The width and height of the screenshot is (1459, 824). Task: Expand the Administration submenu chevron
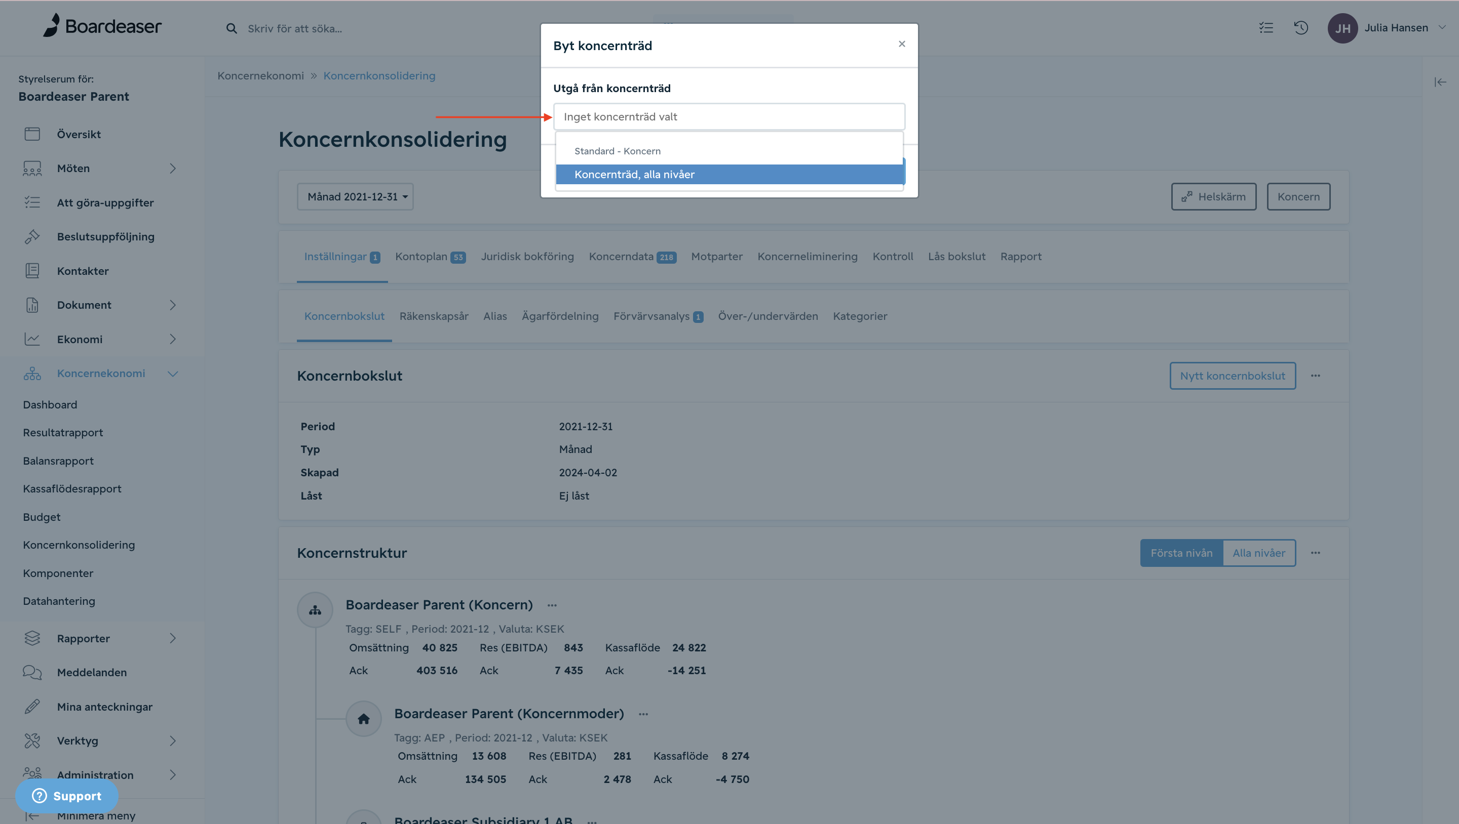[173, 775]
